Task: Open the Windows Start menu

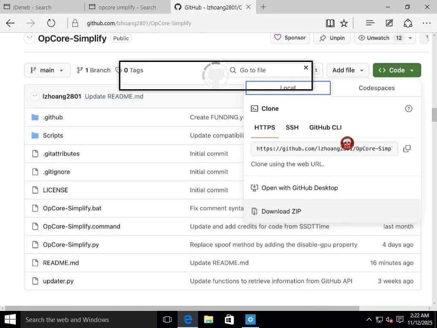Action: 10,319
